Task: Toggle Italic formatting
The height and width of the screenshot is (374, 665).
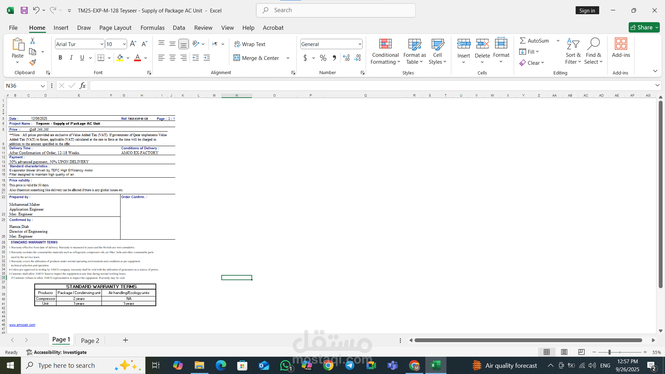Action: (71, 58)
